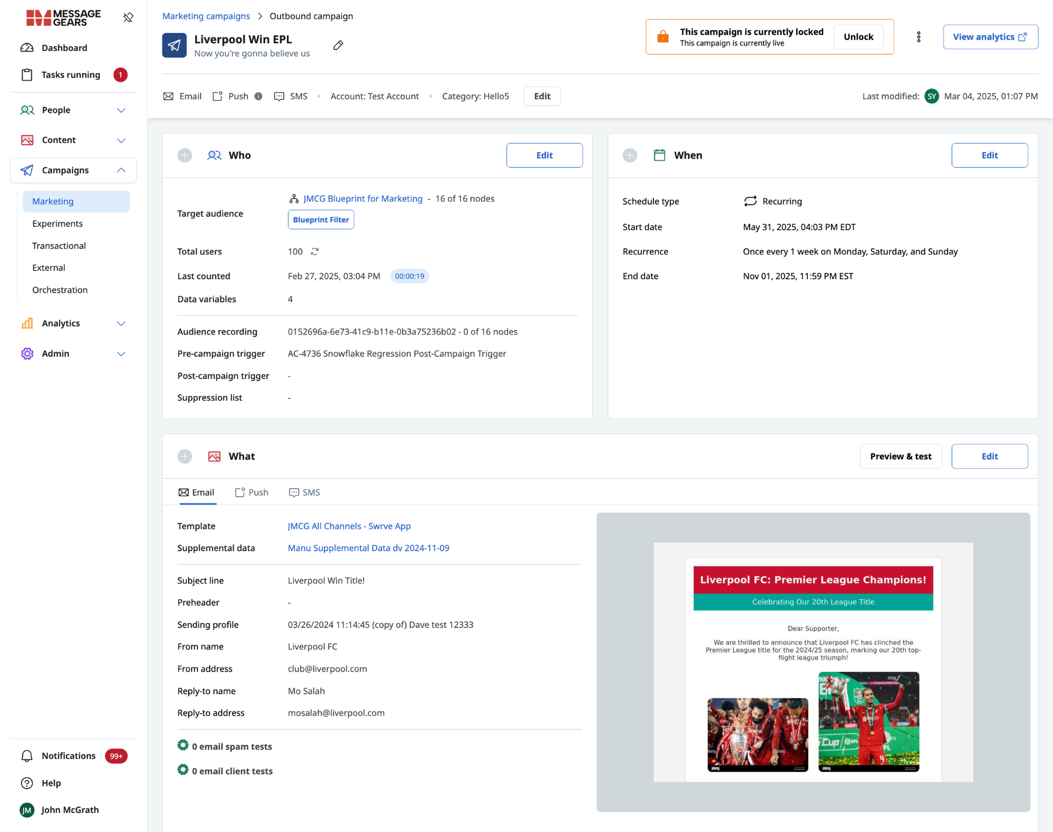Viewport: 1053px width, 832px height.
Task: Open Preview & test
Action: [901, 456]
